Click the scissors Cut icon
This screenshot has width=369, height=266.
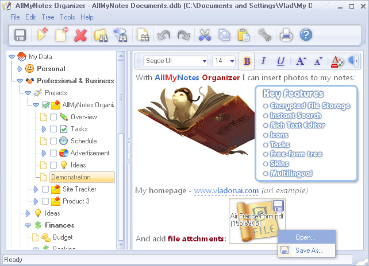[205, 36]
